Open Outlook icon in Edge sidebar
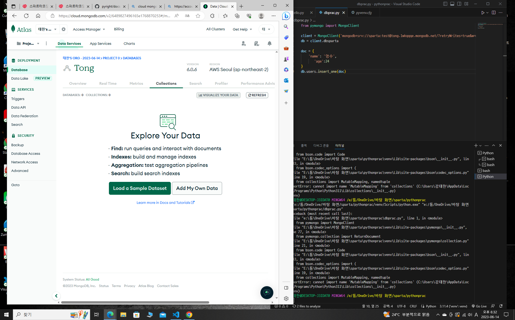Viewport: 515px width, 320px height. click(x=286, y=80)
